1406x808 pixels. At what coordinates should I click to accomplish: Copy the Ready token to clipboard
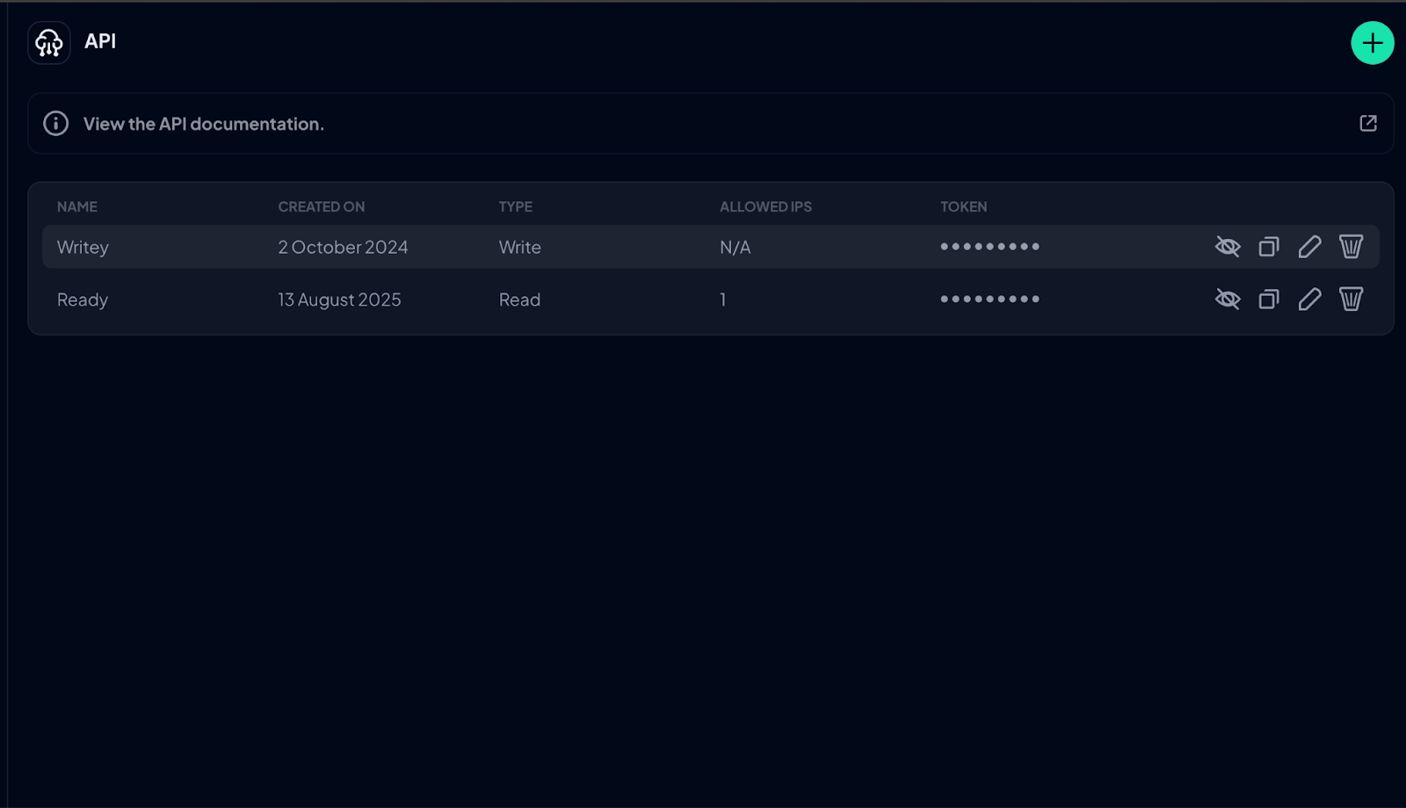1268,299
